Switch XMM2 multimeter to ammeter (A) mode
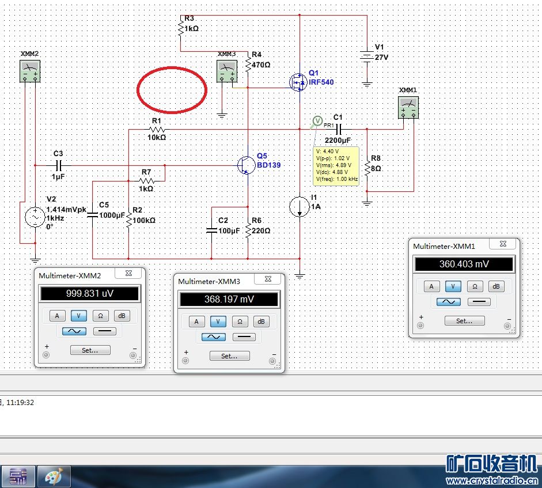 [x=56, y=315]
